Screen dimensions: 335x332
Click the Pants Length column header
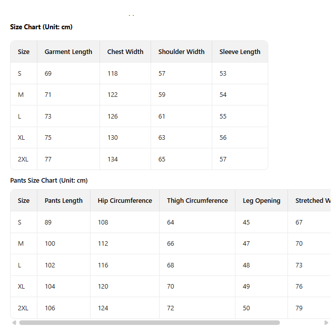click(64, 200)
